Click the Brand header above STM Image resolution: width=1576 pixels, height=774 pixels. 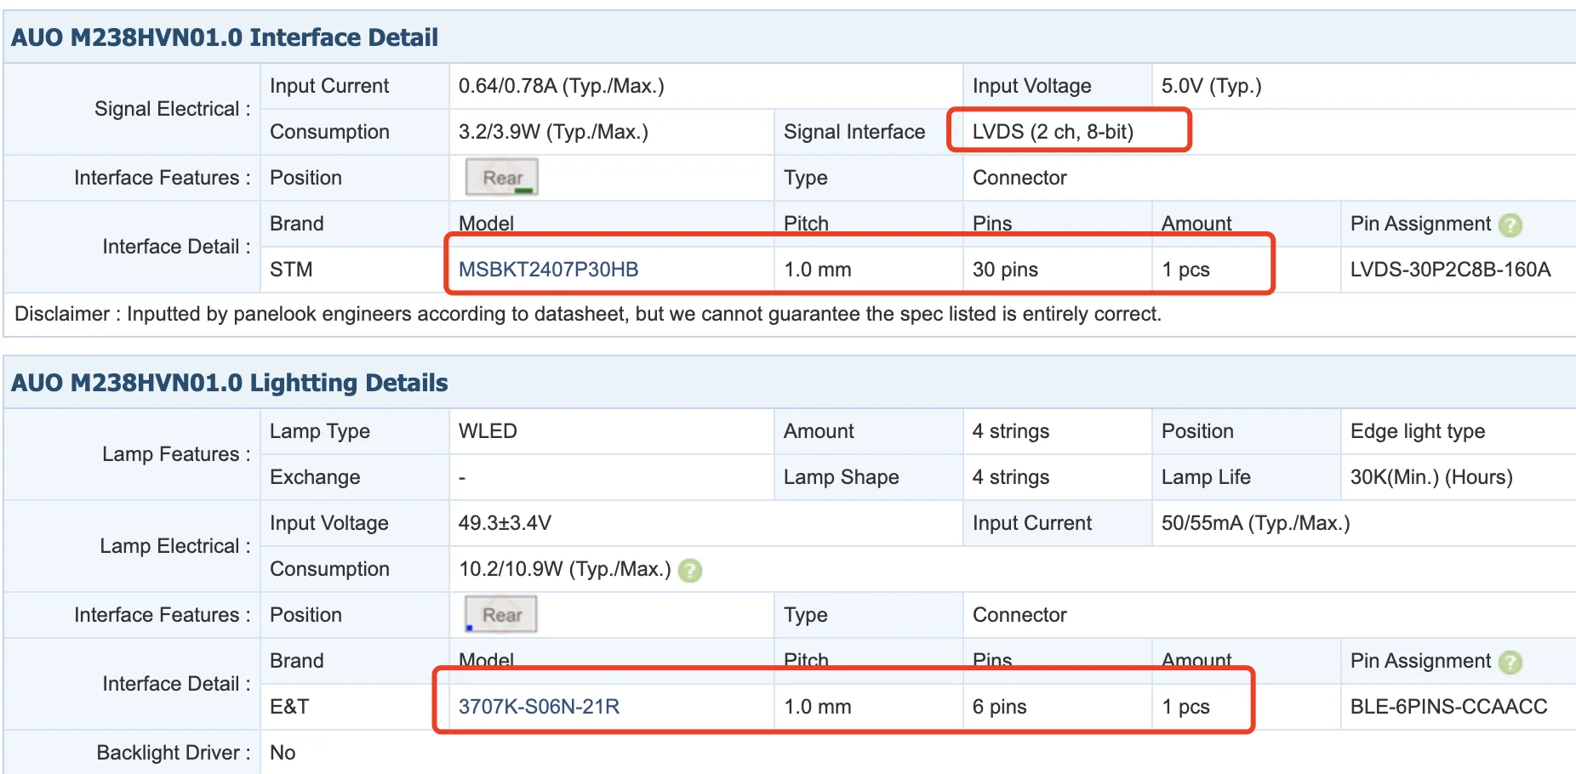[x=297, y=224]
